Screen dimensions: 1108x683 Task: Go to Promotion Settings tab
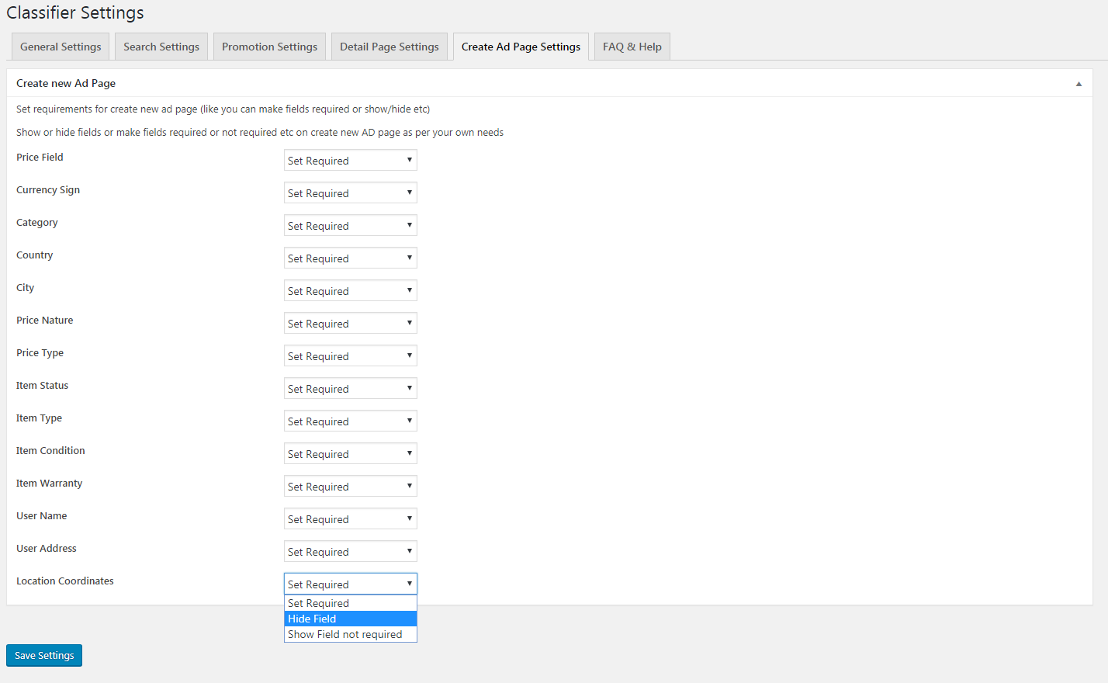point(269,47)
